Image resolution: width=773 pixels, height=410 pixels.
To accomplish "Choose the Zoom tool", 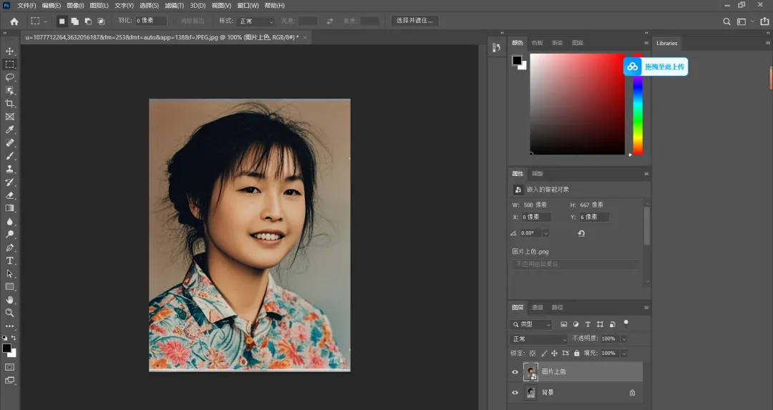I will pyautogui.click(x=10, y=313).
